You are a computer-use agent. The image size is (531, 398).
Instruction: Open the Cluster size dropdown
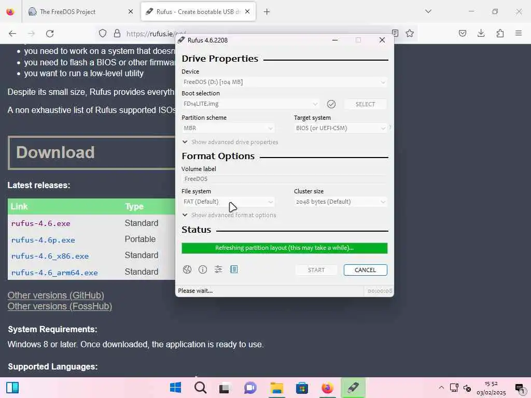[340, 202]
